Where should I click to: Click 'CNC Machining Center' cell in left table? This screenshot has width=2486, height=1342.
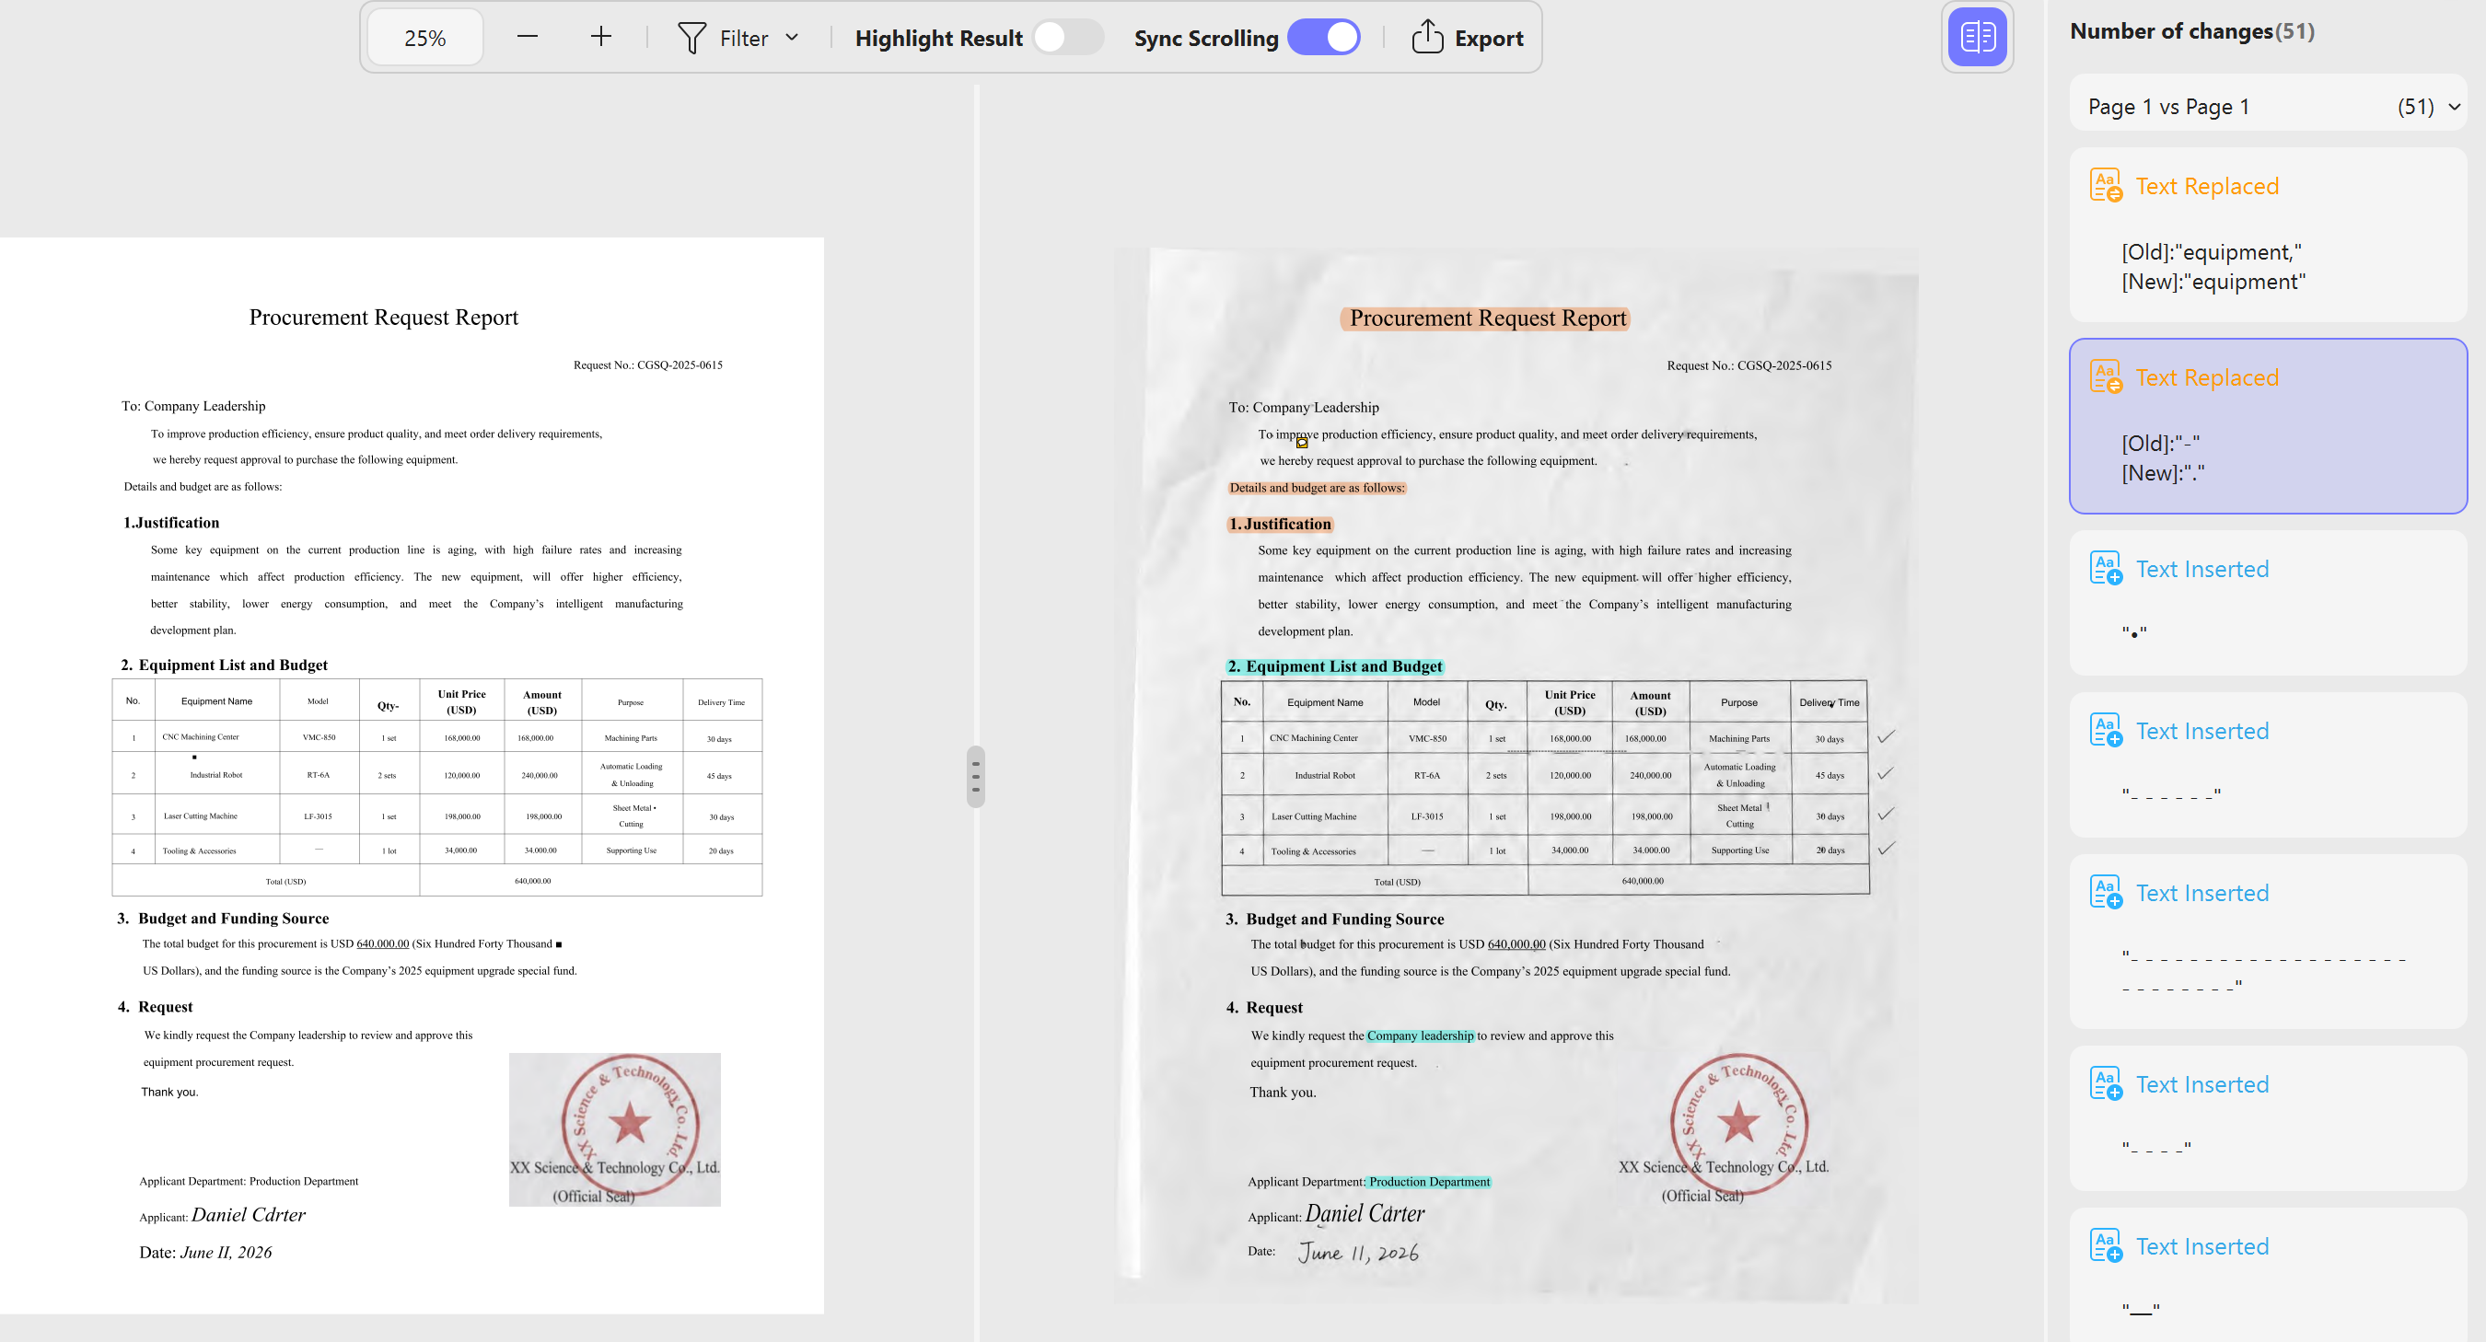tap(200, 736)
